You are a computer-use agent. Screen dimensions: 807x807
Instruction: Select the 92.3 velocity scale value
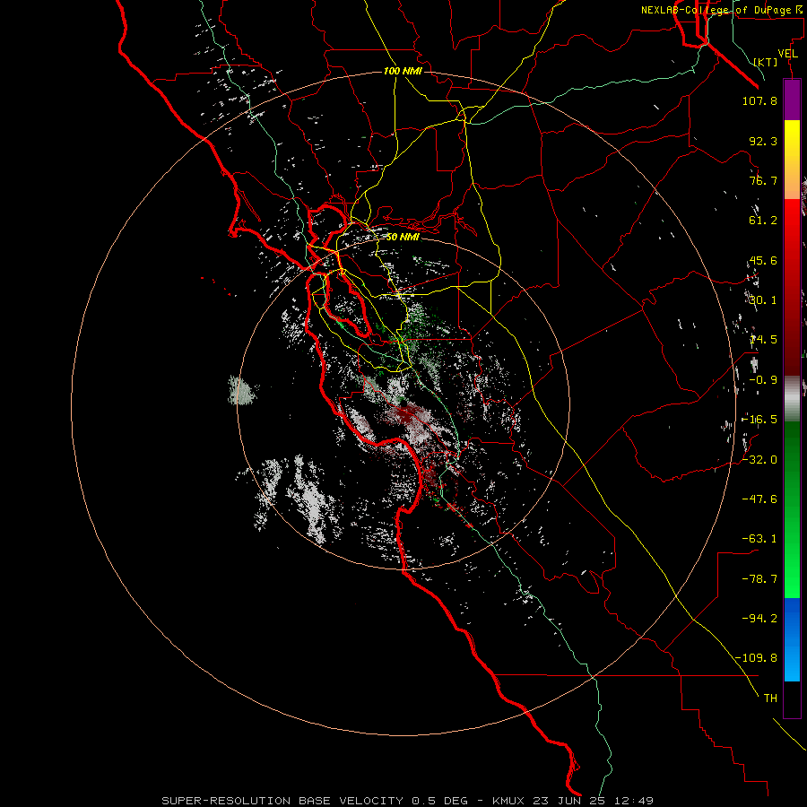(x=763, y=141)
